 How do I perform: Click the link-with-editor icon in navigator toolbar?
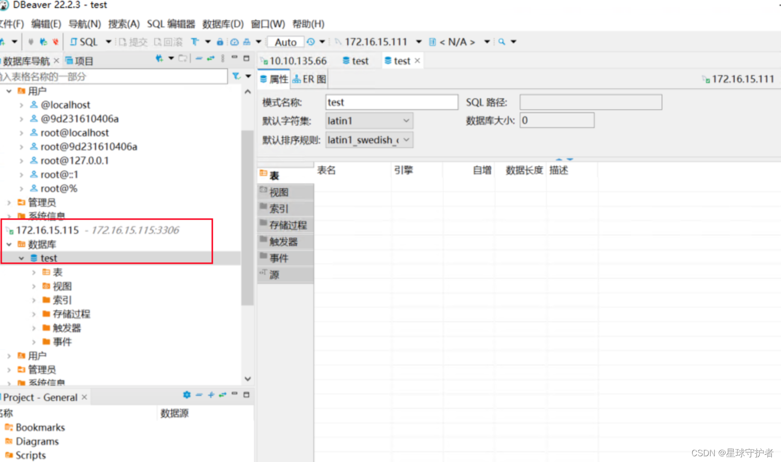point(210,58)
